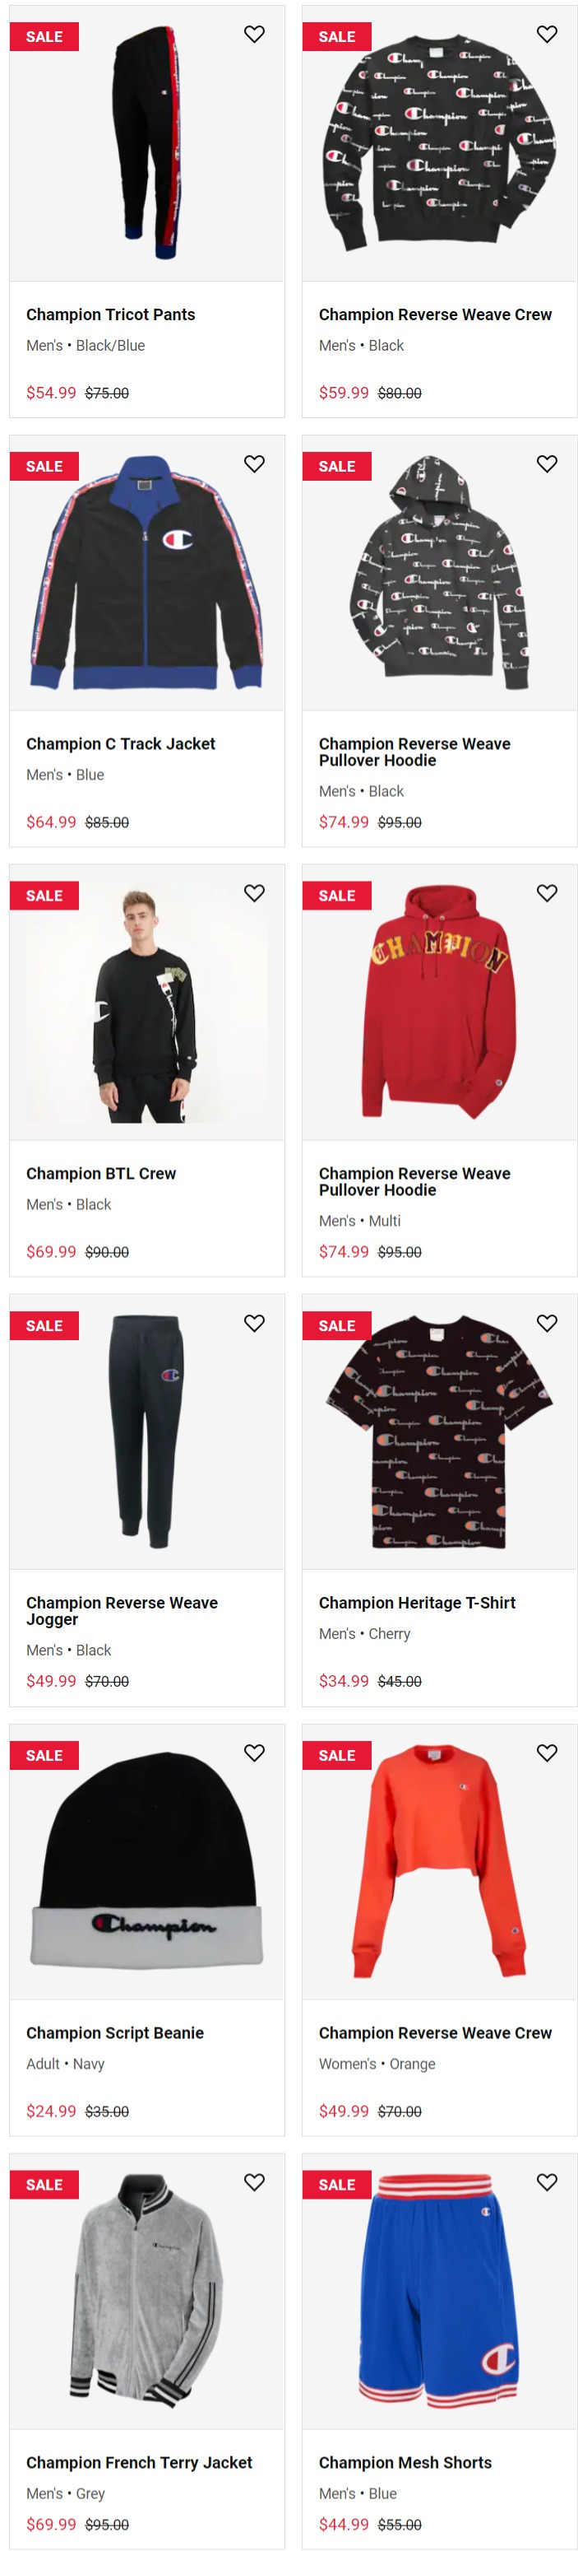Toggle wishlist heart on orange Women's Crew

546,1753
